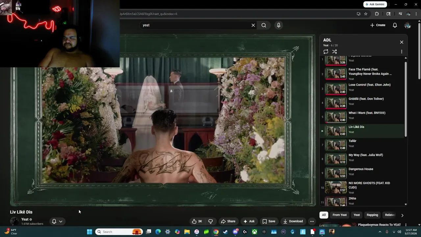Dislike the video
The width and height of the screenshot is (421, 237).
(x=211, y=221)
